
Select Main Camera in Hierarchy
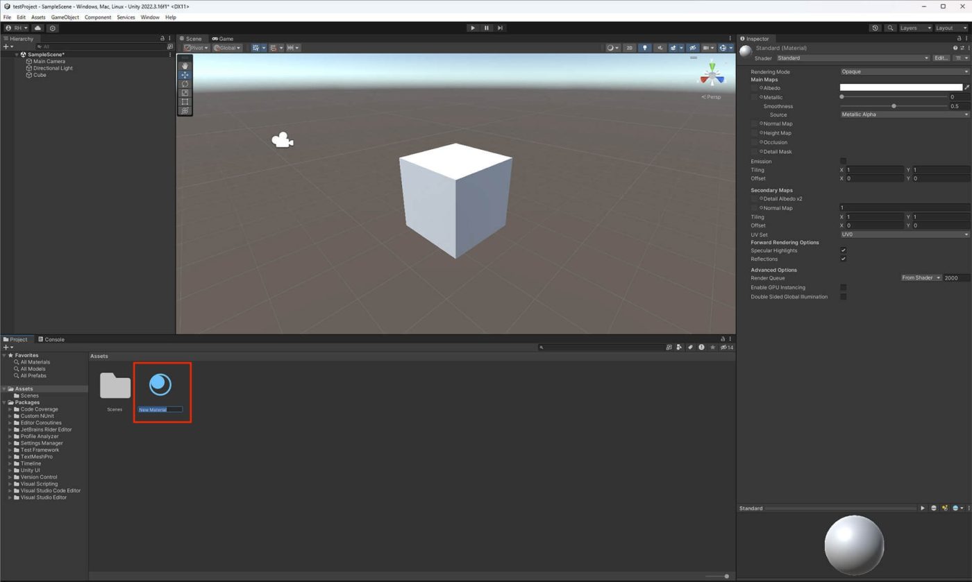(x=49, y=61)
